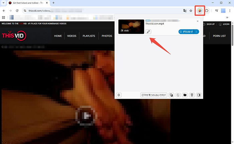This screenshot has height=144, width=234.
Task: Click the ThisVid.com.mp4 file name text
Action: (x=155, y=24)
